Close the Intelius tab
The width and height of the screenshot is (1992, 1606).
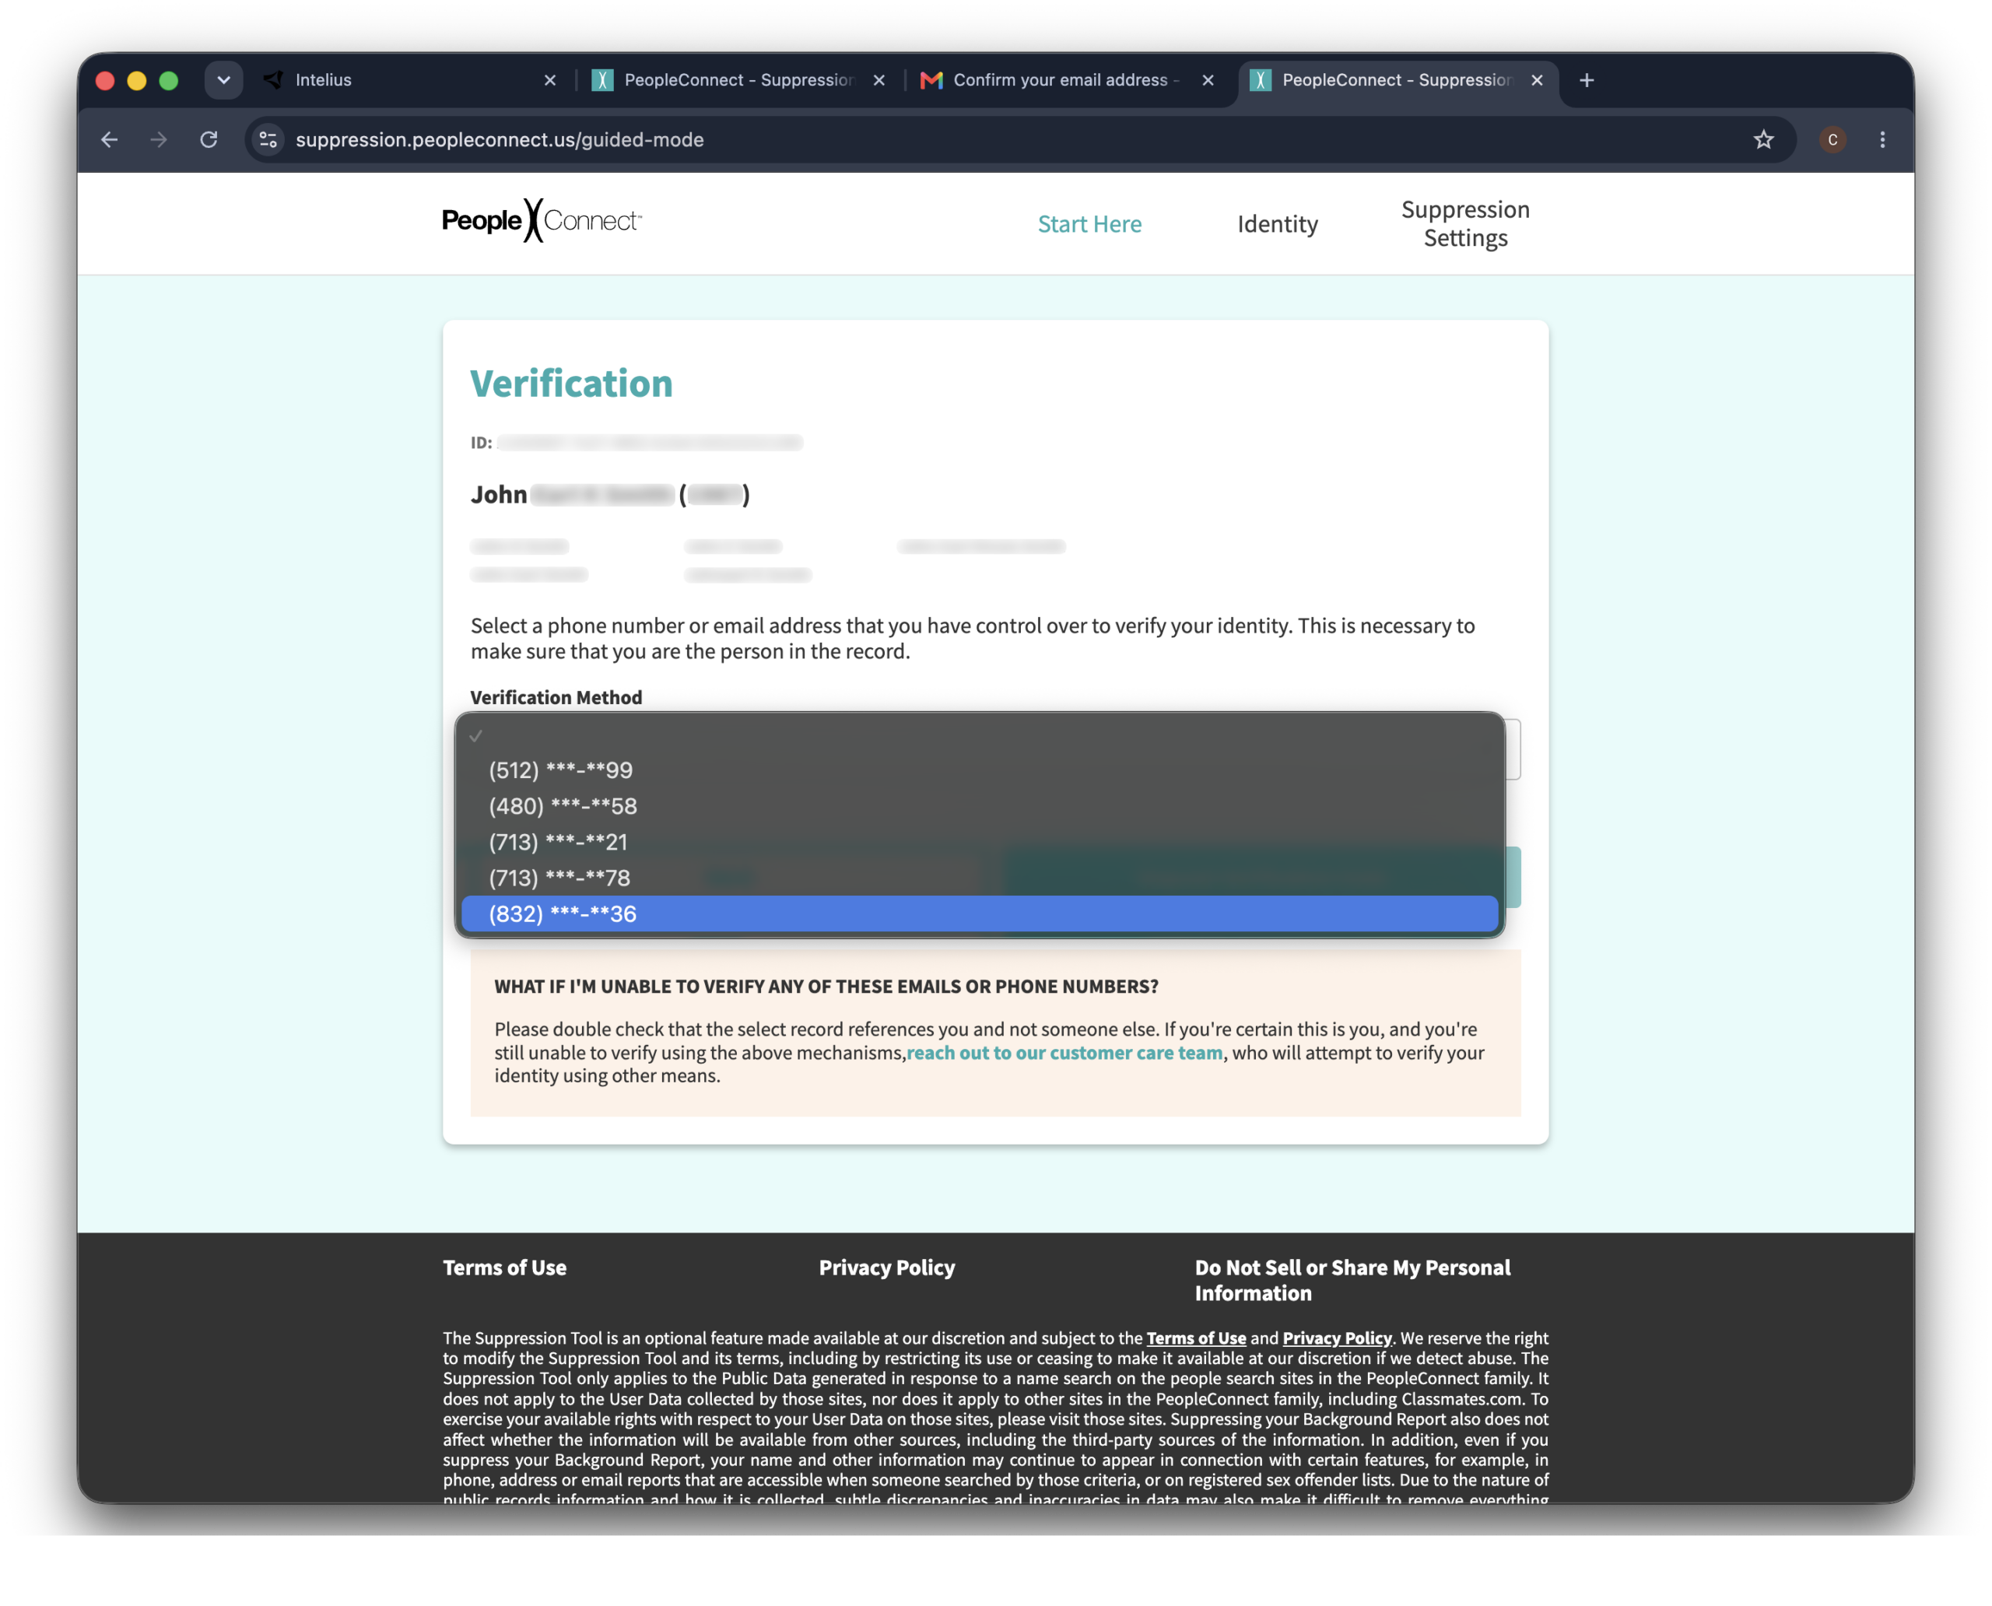tap(550, 80)
